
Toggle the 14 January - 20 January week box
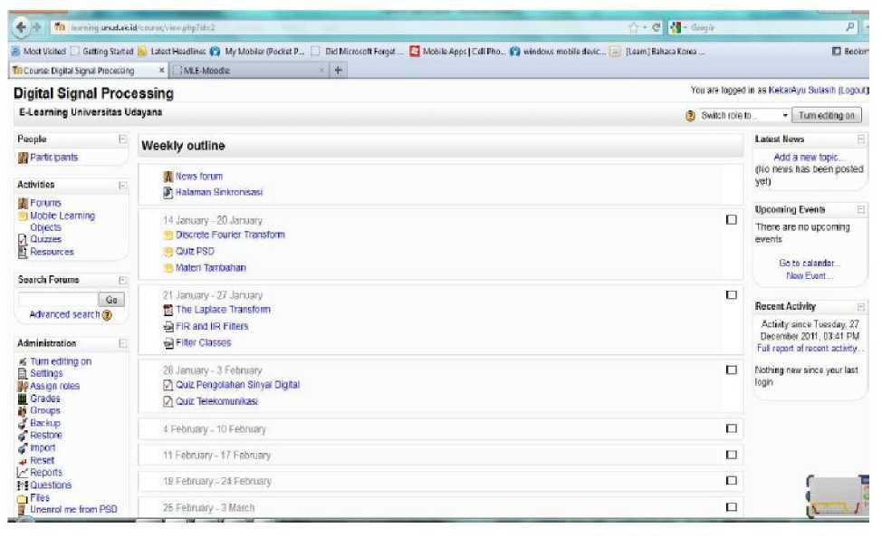(731, 220)
